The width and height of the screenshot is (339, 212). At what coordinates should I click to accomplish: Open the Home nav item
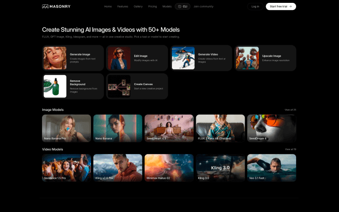(x=108, y=7)
